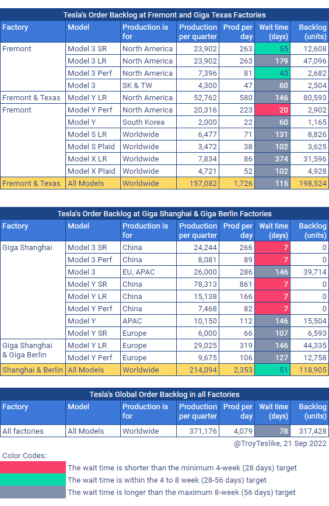Click the global prod per day 4,079
This screenshot has width=329, height=506.
237,431
